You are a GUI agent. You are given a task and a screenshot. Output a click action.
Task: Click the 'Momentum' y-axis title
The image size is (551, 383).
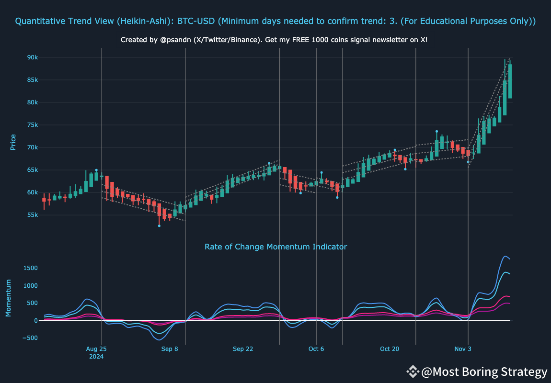pos(8,298)
